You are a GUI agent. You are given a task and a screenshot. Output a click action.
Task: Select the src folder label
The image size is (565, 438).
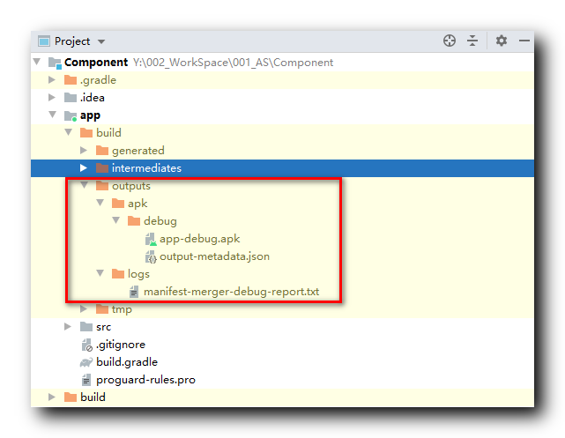pyautogui.click(x=103, y=327)
